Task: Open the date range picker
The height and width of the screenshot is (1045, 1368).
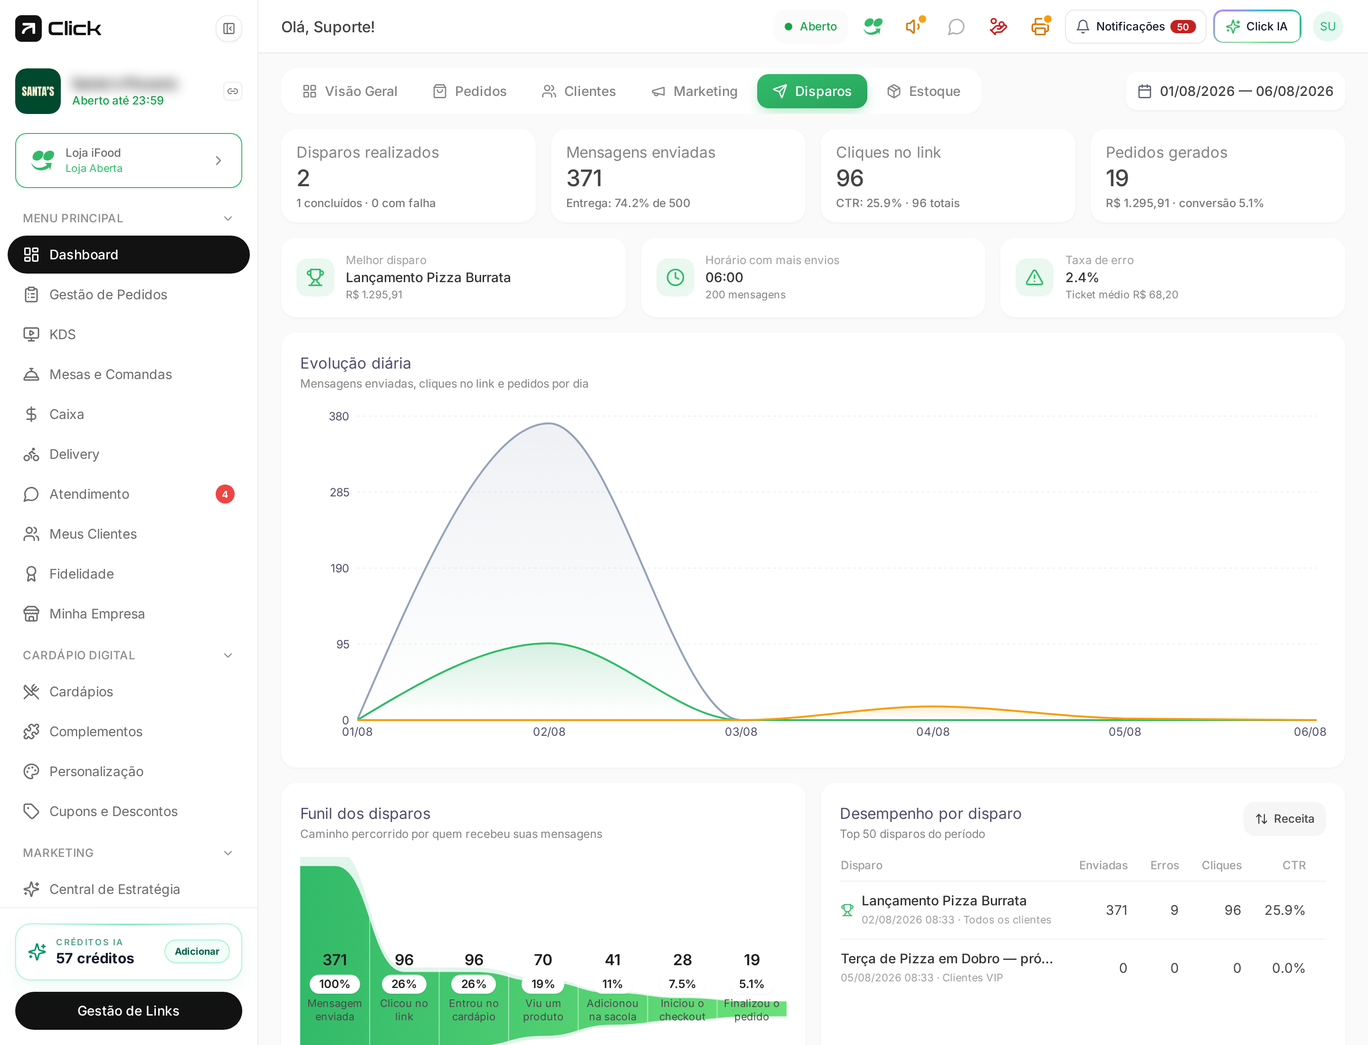Action: tap(1235, 91)
